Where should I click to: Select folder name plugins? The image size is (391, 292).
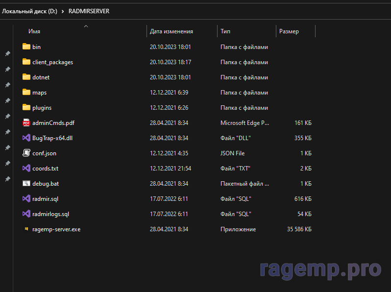pos(42,108)
